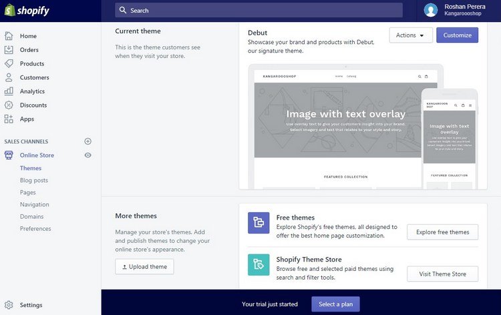Click the Discounts badge icon

(x=9, y=105)
